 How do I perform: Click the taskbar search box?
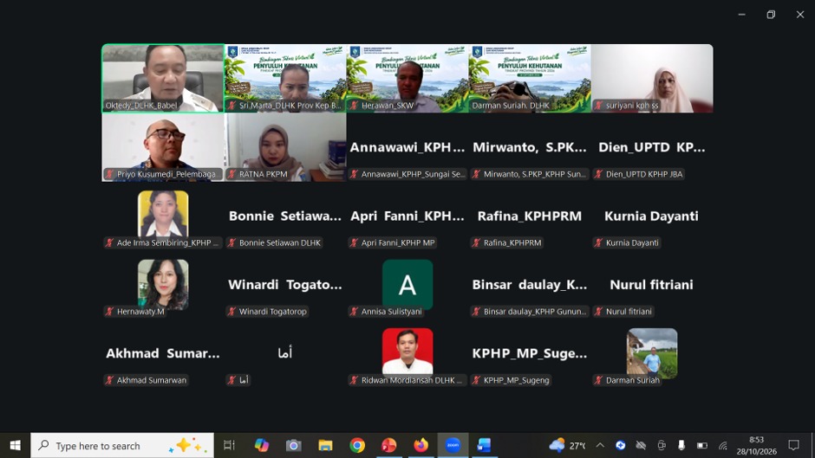[x=122, y=445]
